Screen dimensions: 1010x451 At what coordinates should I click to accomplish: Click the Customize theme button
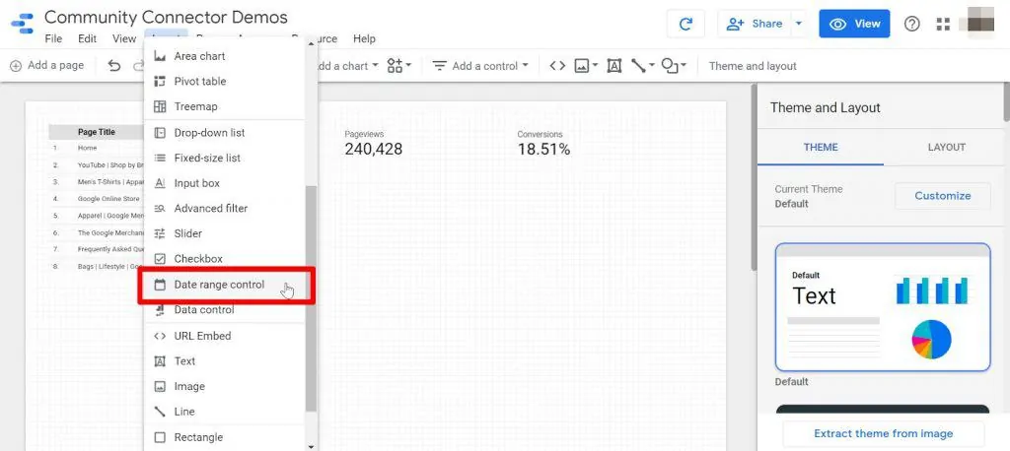pos(942,196)
